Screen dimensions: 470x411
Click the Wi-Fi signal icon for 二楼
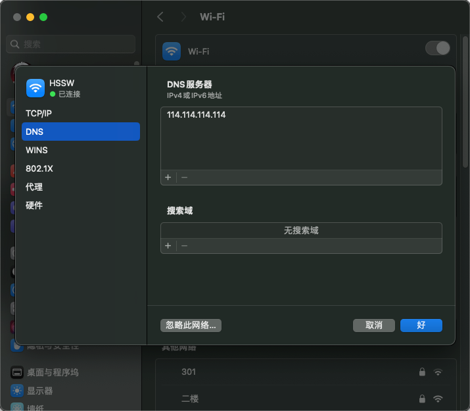point(438,399)
